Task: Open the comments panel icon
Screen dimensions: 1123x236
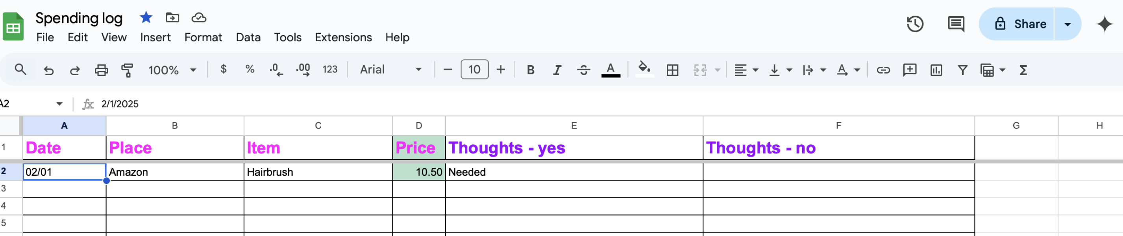Action: [956, 24]
